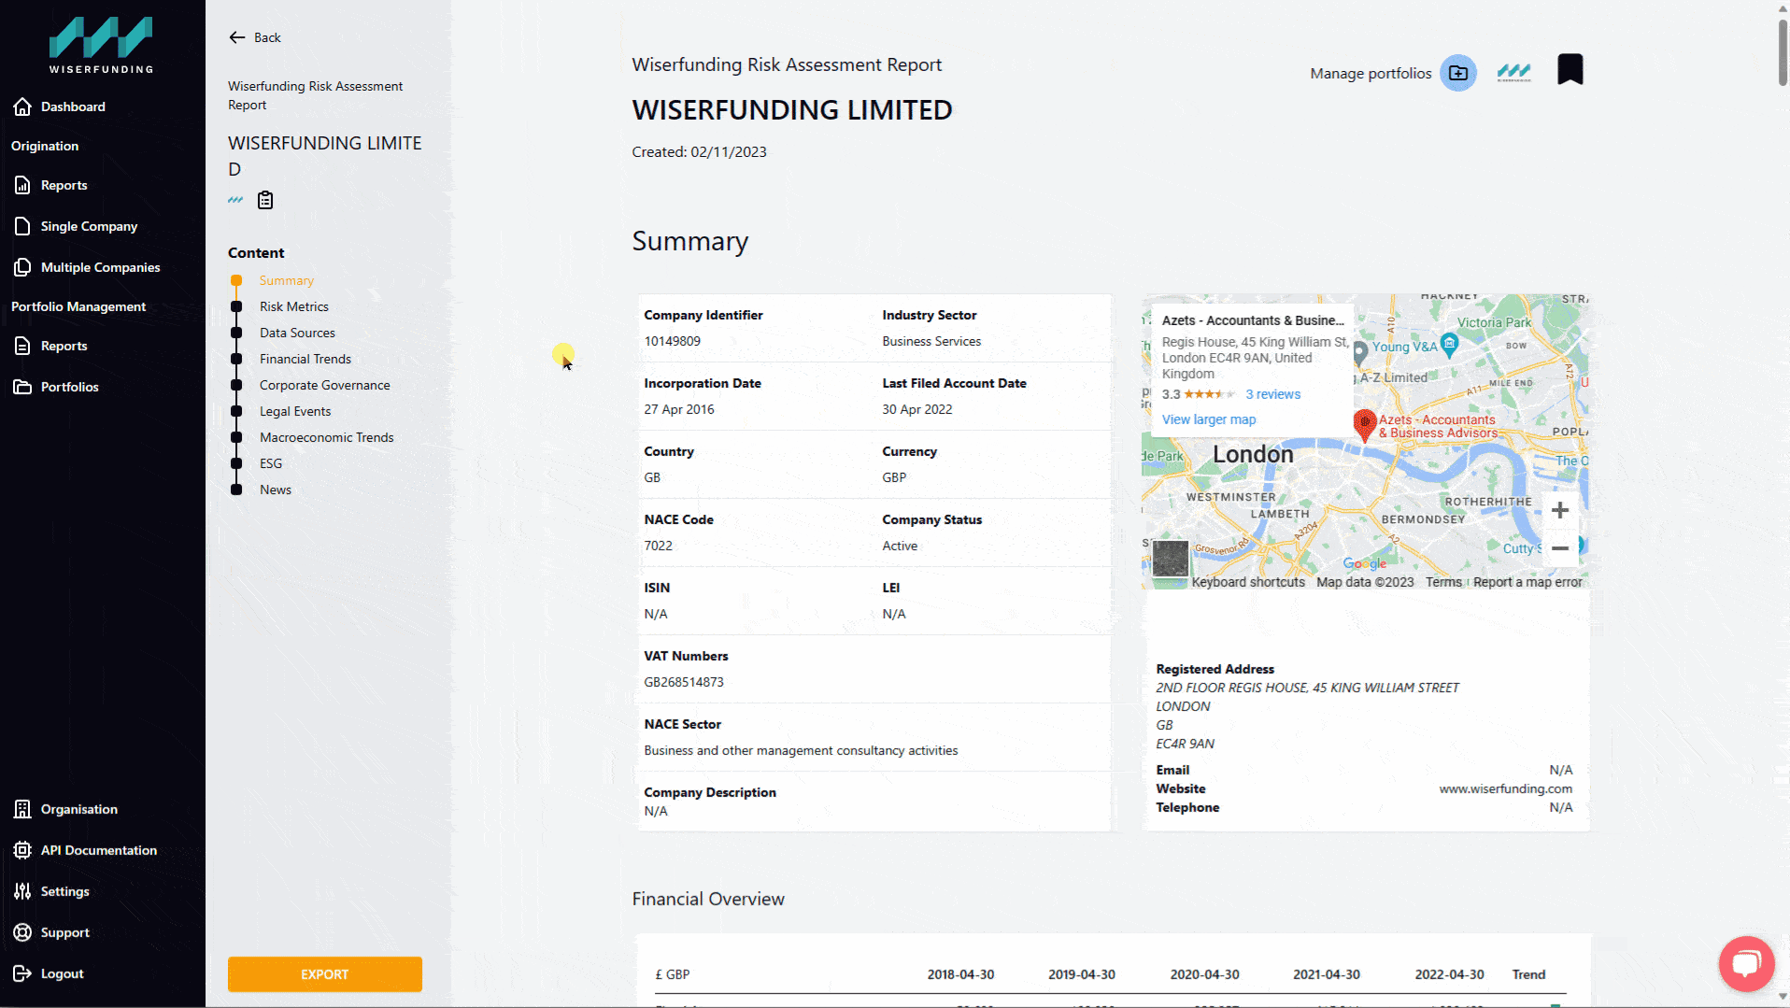Jump to Macroeconomic Trends section
This screenshot has width=1790, height=1008.
[x=327, y=437]
